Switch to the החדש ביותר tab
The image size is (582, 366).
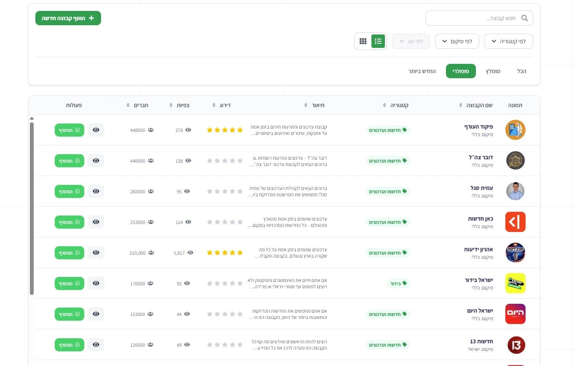(422, 71)
